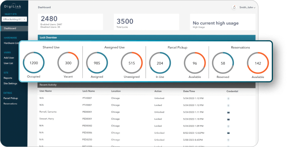Click lock name PED0006
287x147 pixels.
(87, 133)
